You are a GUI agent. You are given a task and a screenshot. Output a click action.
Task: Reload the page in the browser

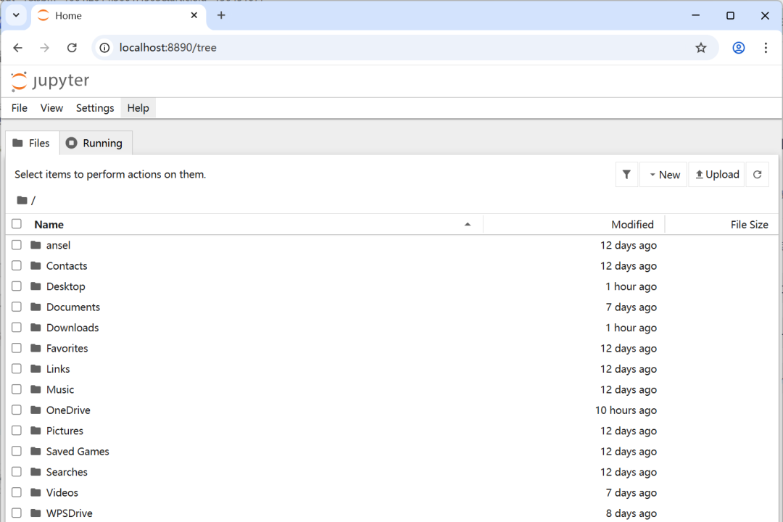(72, 47)
